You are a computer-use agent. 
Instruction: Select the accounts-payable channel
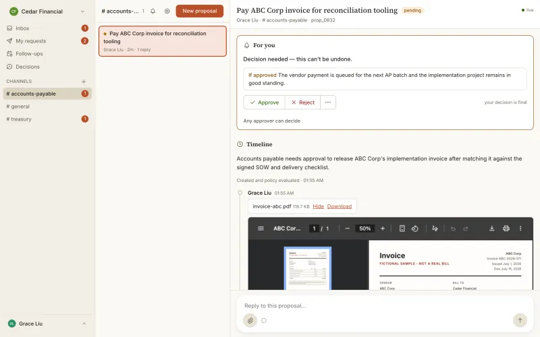(x=47, y=94)
